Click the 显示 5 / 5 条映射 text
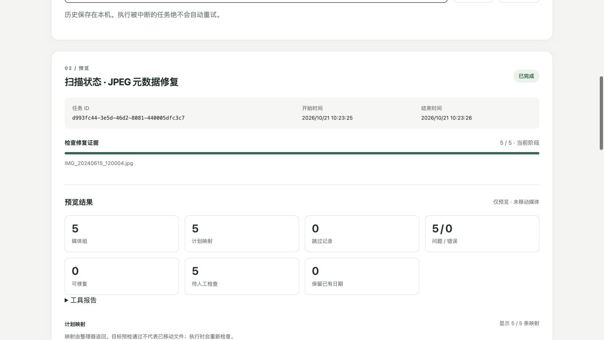This screenshot has width=604, height=340. [x=519, y=323]
